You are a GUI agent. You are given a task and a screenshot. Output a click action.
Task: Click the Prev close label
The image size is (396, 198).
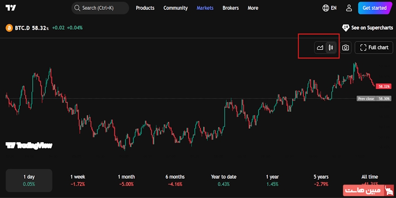click(x=366, y=99)
